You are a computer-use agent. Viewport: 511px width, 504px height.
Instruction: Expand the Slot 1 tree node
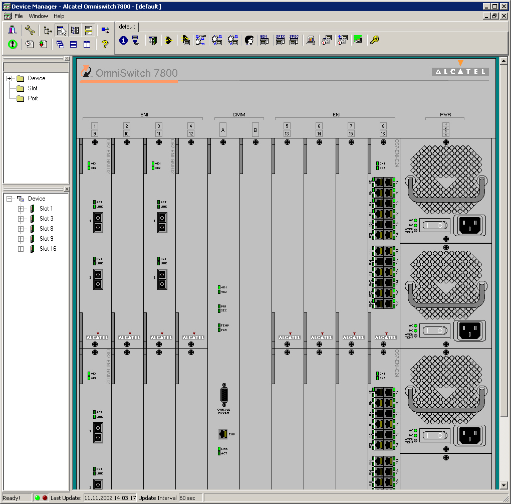[21, 209]
